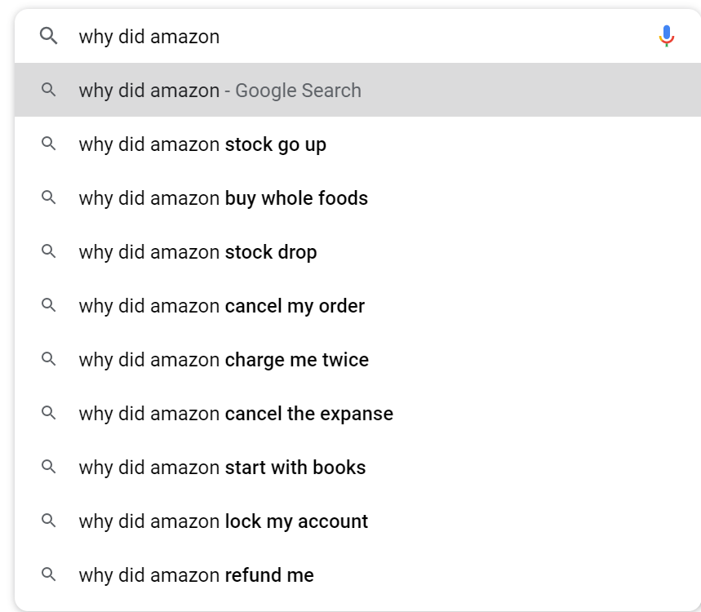Click magnifier icon beside 'stock go up'
Image resolution: width=701 pixels, height=612 pixels.
coord(48,144)
